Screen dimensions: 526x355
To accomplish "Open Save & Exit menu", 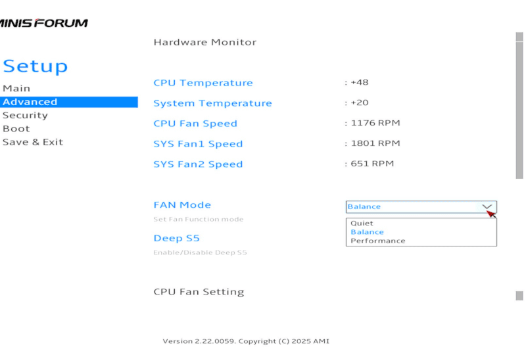I will tap(33, 142).
